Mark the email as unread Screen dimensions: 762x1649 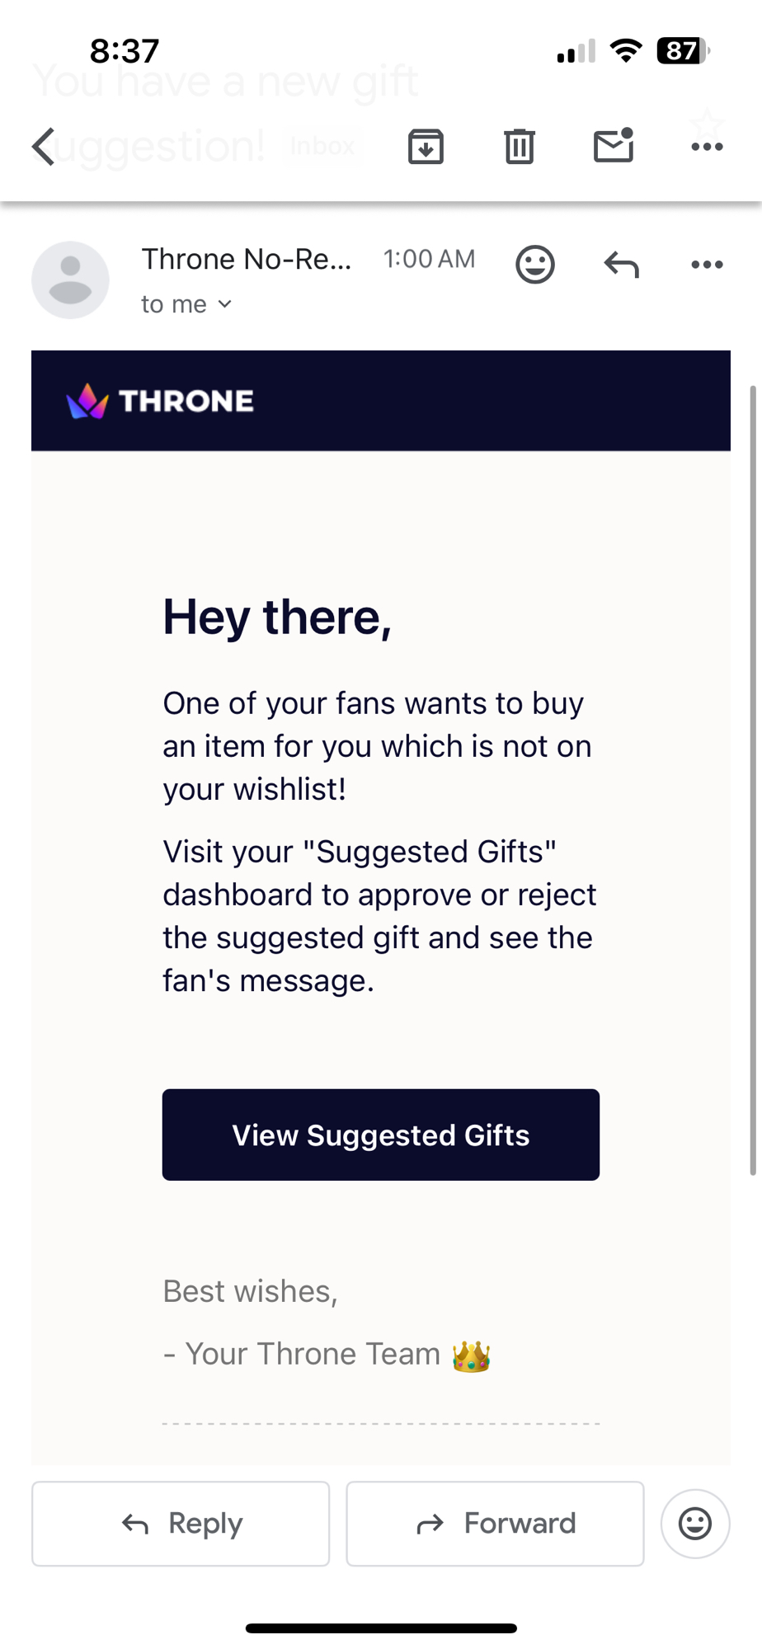(614, 146)
